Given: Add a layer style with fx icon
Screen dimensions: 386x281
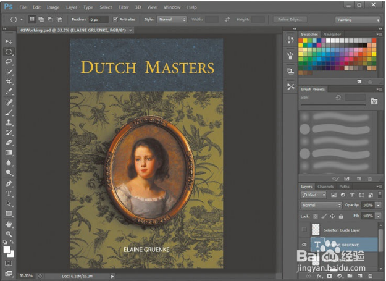Looking at the screenshot, I should 319,276.
